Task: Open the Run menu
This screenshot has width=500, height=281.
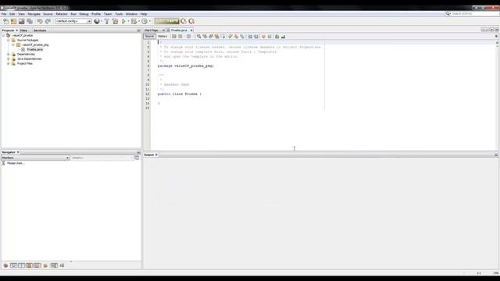Action: (73, 14)
